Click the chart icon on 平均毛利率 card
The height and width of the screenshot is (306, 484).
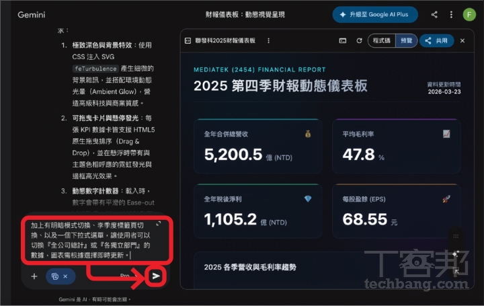[446, 134]
